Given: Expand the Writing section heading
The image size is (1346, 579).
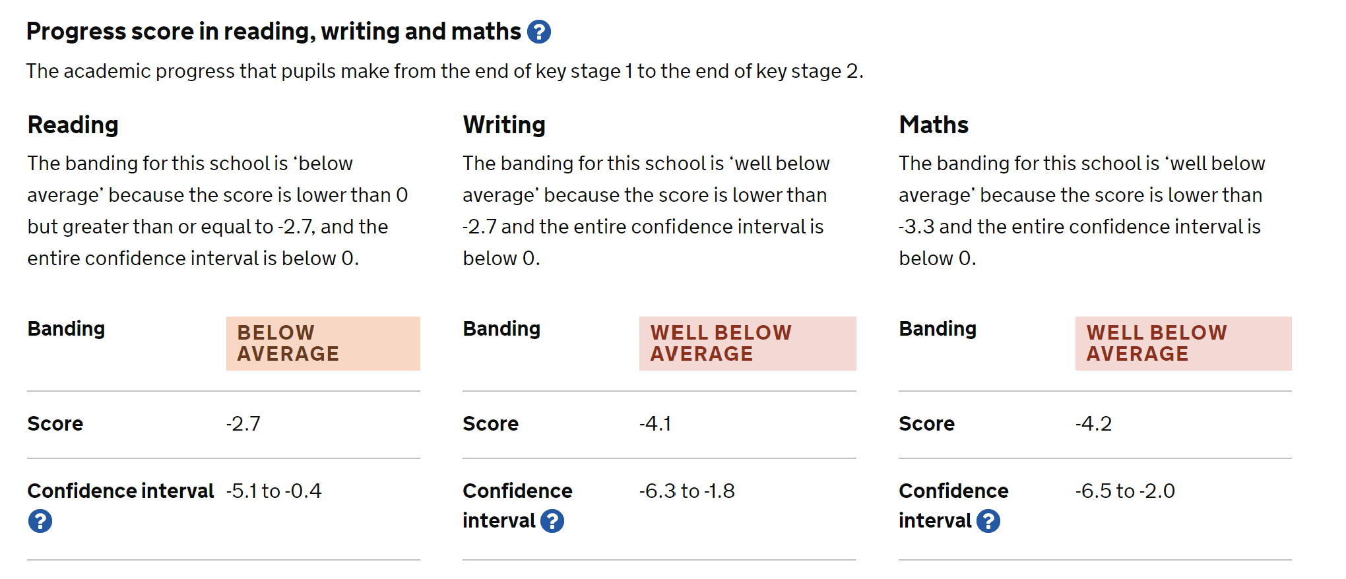Looking at the screenshot, I should pos(503,124).
